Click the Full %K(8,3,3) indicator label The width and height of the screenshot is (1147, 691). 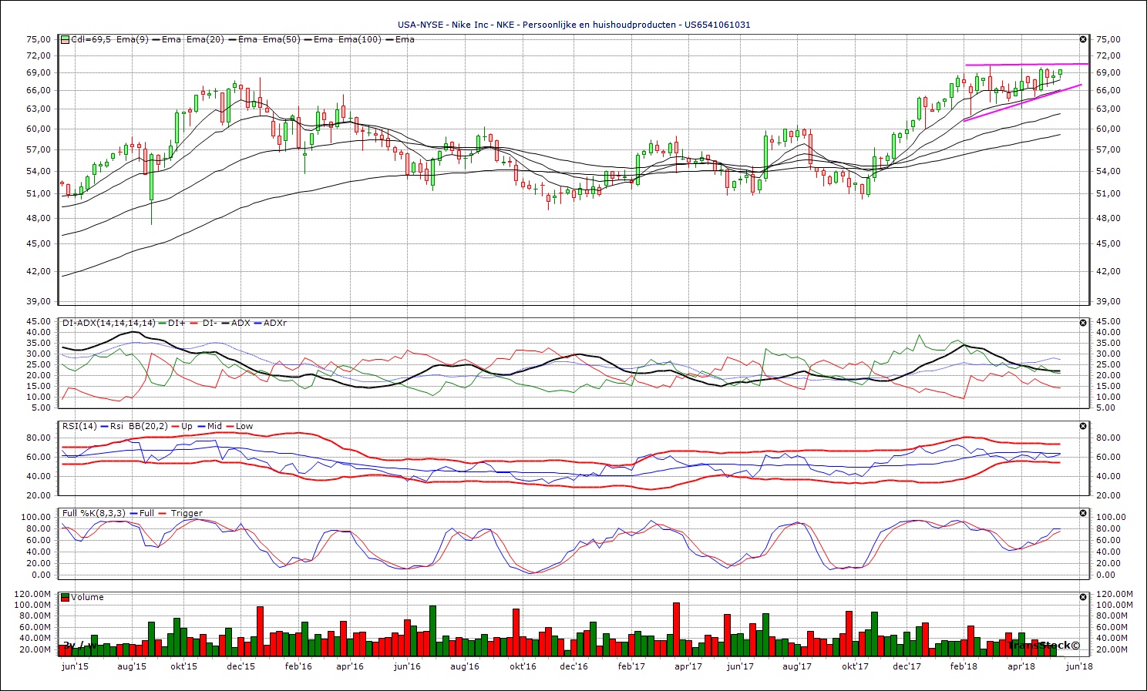pos(96,513)
